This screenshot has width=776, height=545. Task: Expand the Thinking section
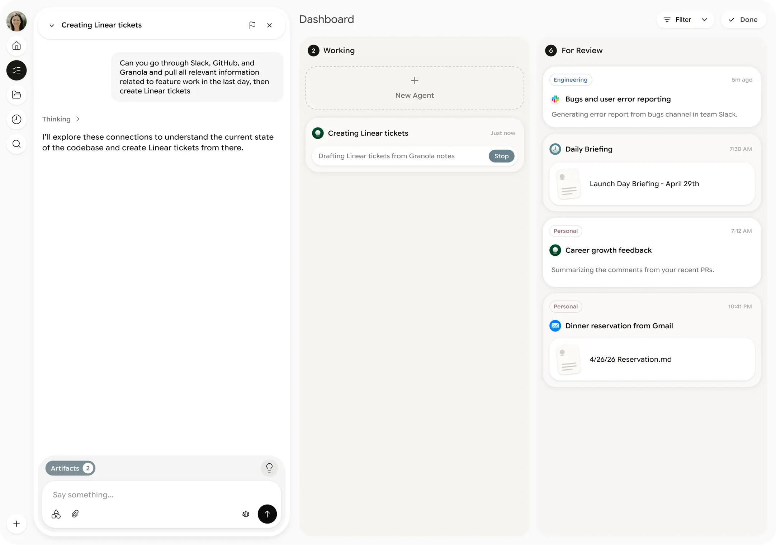61,119
